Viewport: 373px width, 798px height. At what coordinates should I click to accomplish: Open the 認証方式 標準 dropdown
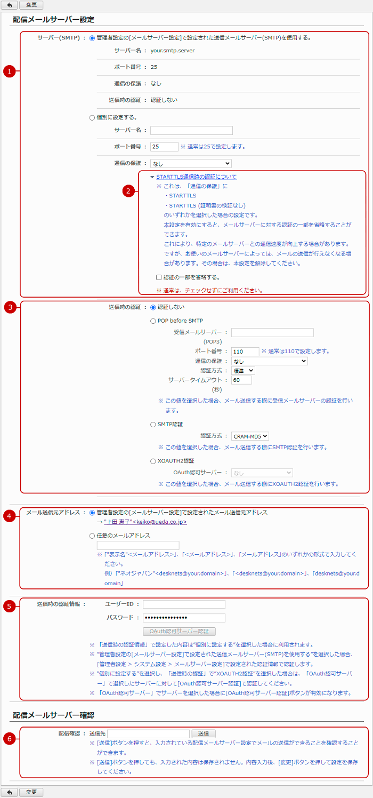point(243,370)
